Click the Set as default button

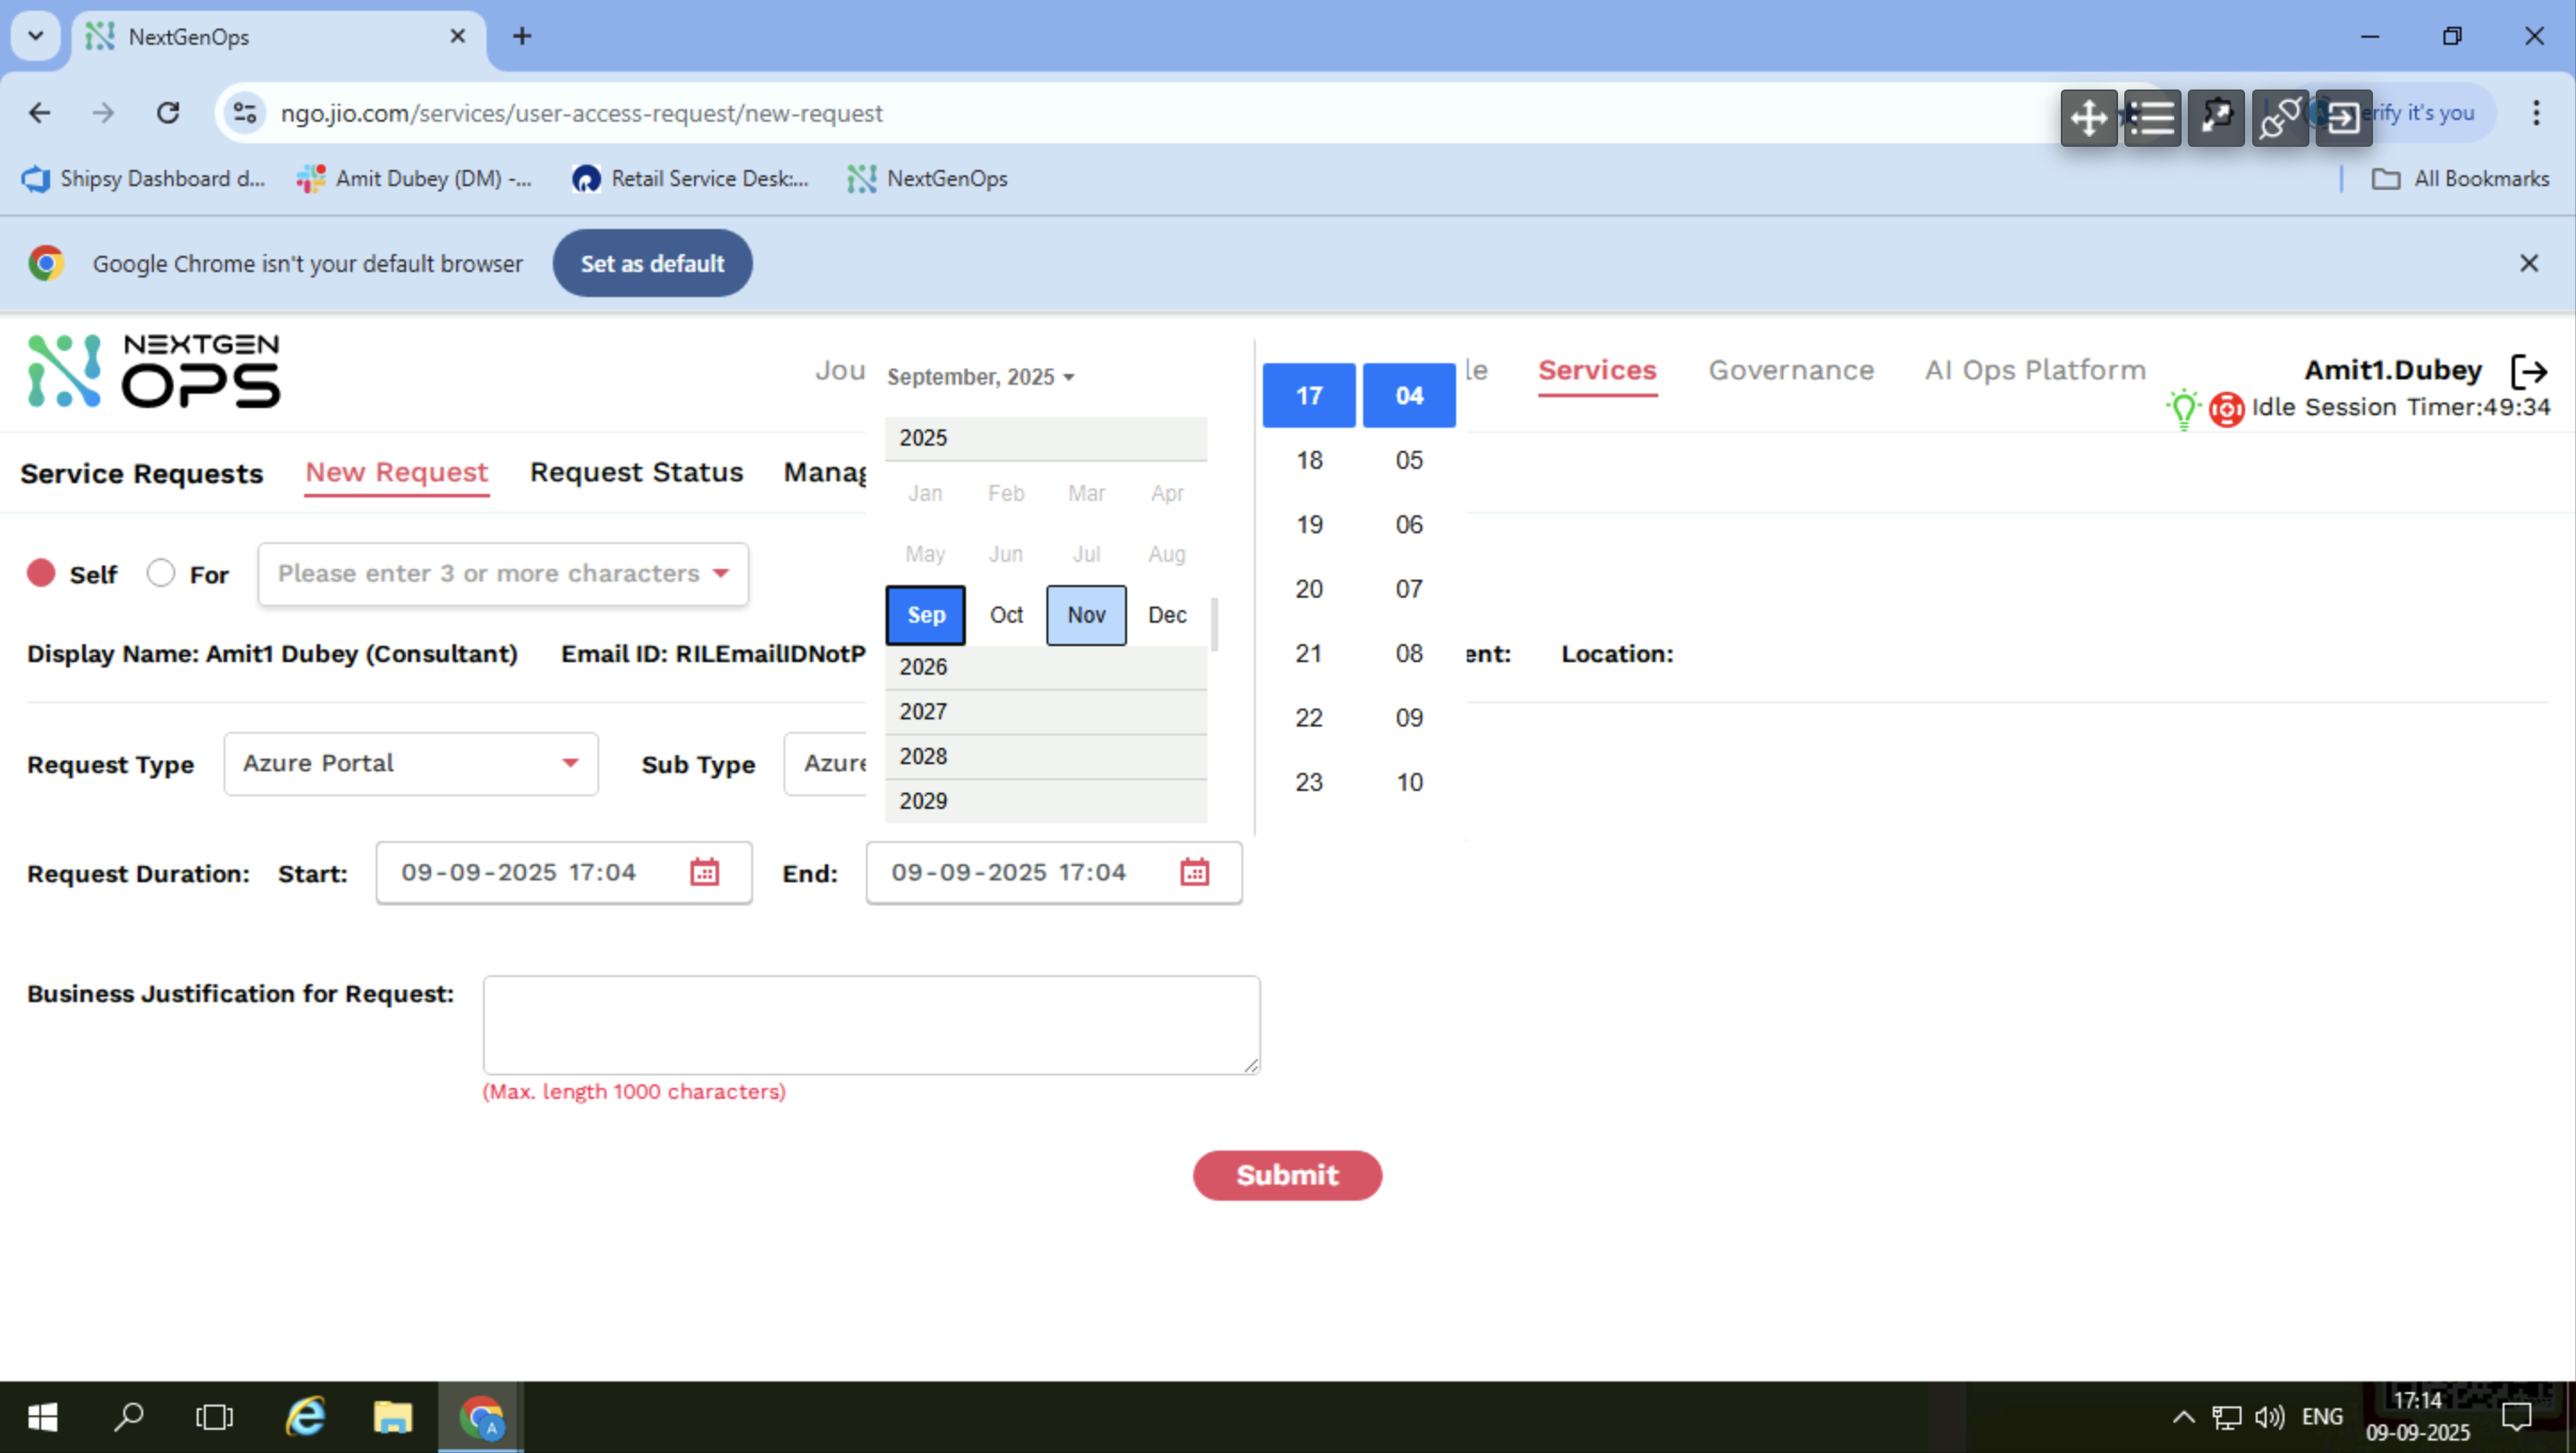(x=652, y=263)
